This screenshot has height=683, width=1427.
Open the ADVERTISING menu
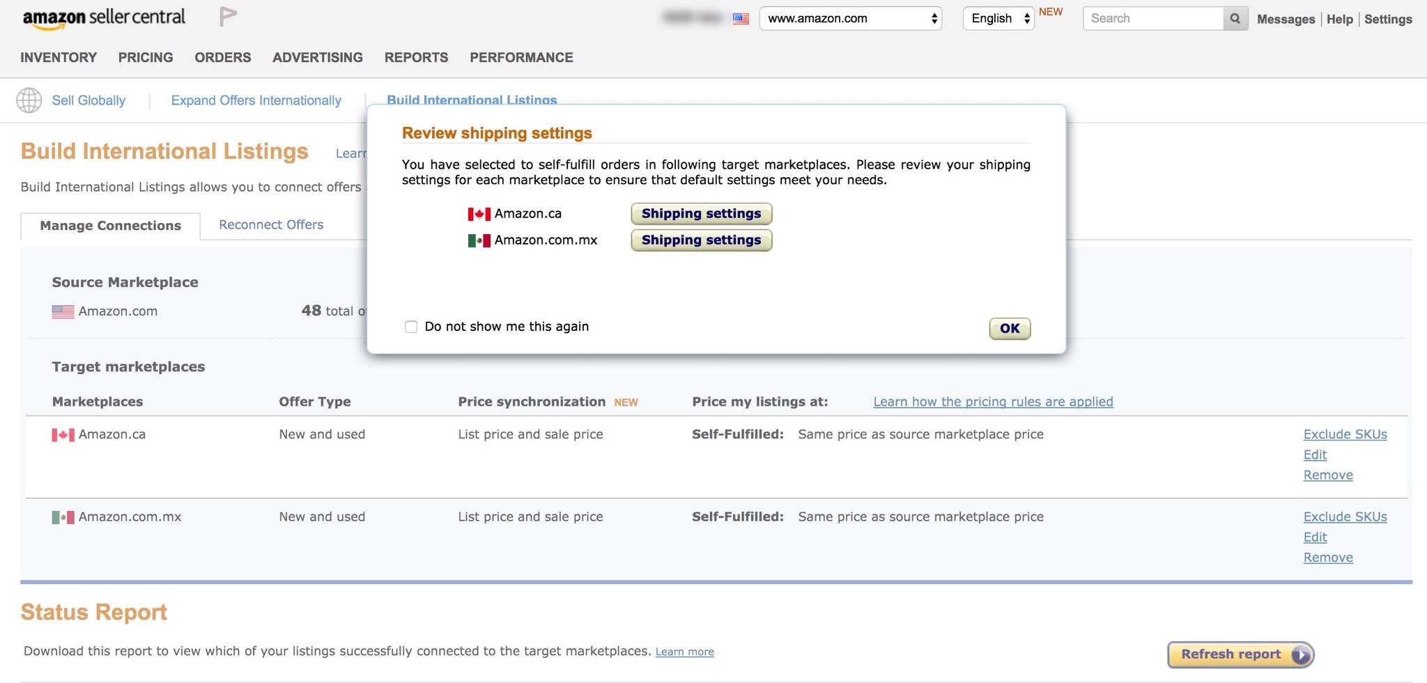pos(318,58)
